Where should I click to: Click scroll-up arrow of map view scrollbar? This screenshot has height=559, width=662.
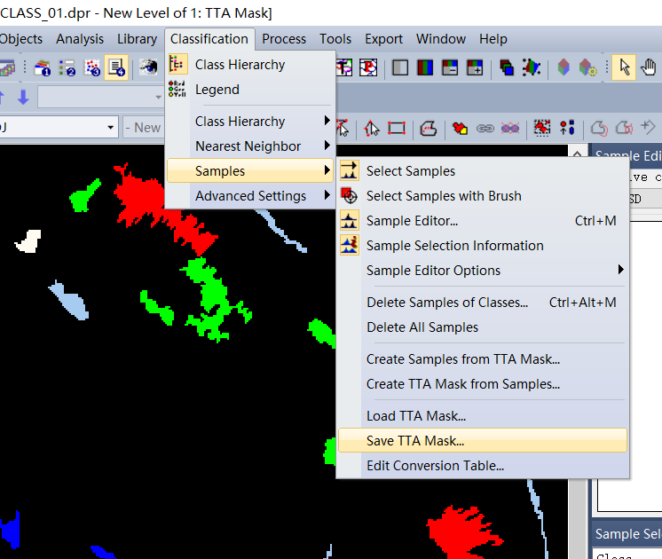tap(577, 153)
